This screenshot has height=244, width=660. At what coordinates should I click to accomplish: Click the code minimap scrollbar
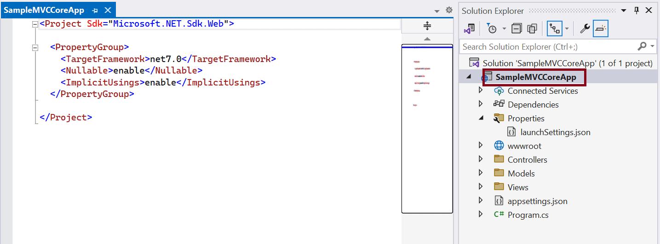[x=427, y=129]
